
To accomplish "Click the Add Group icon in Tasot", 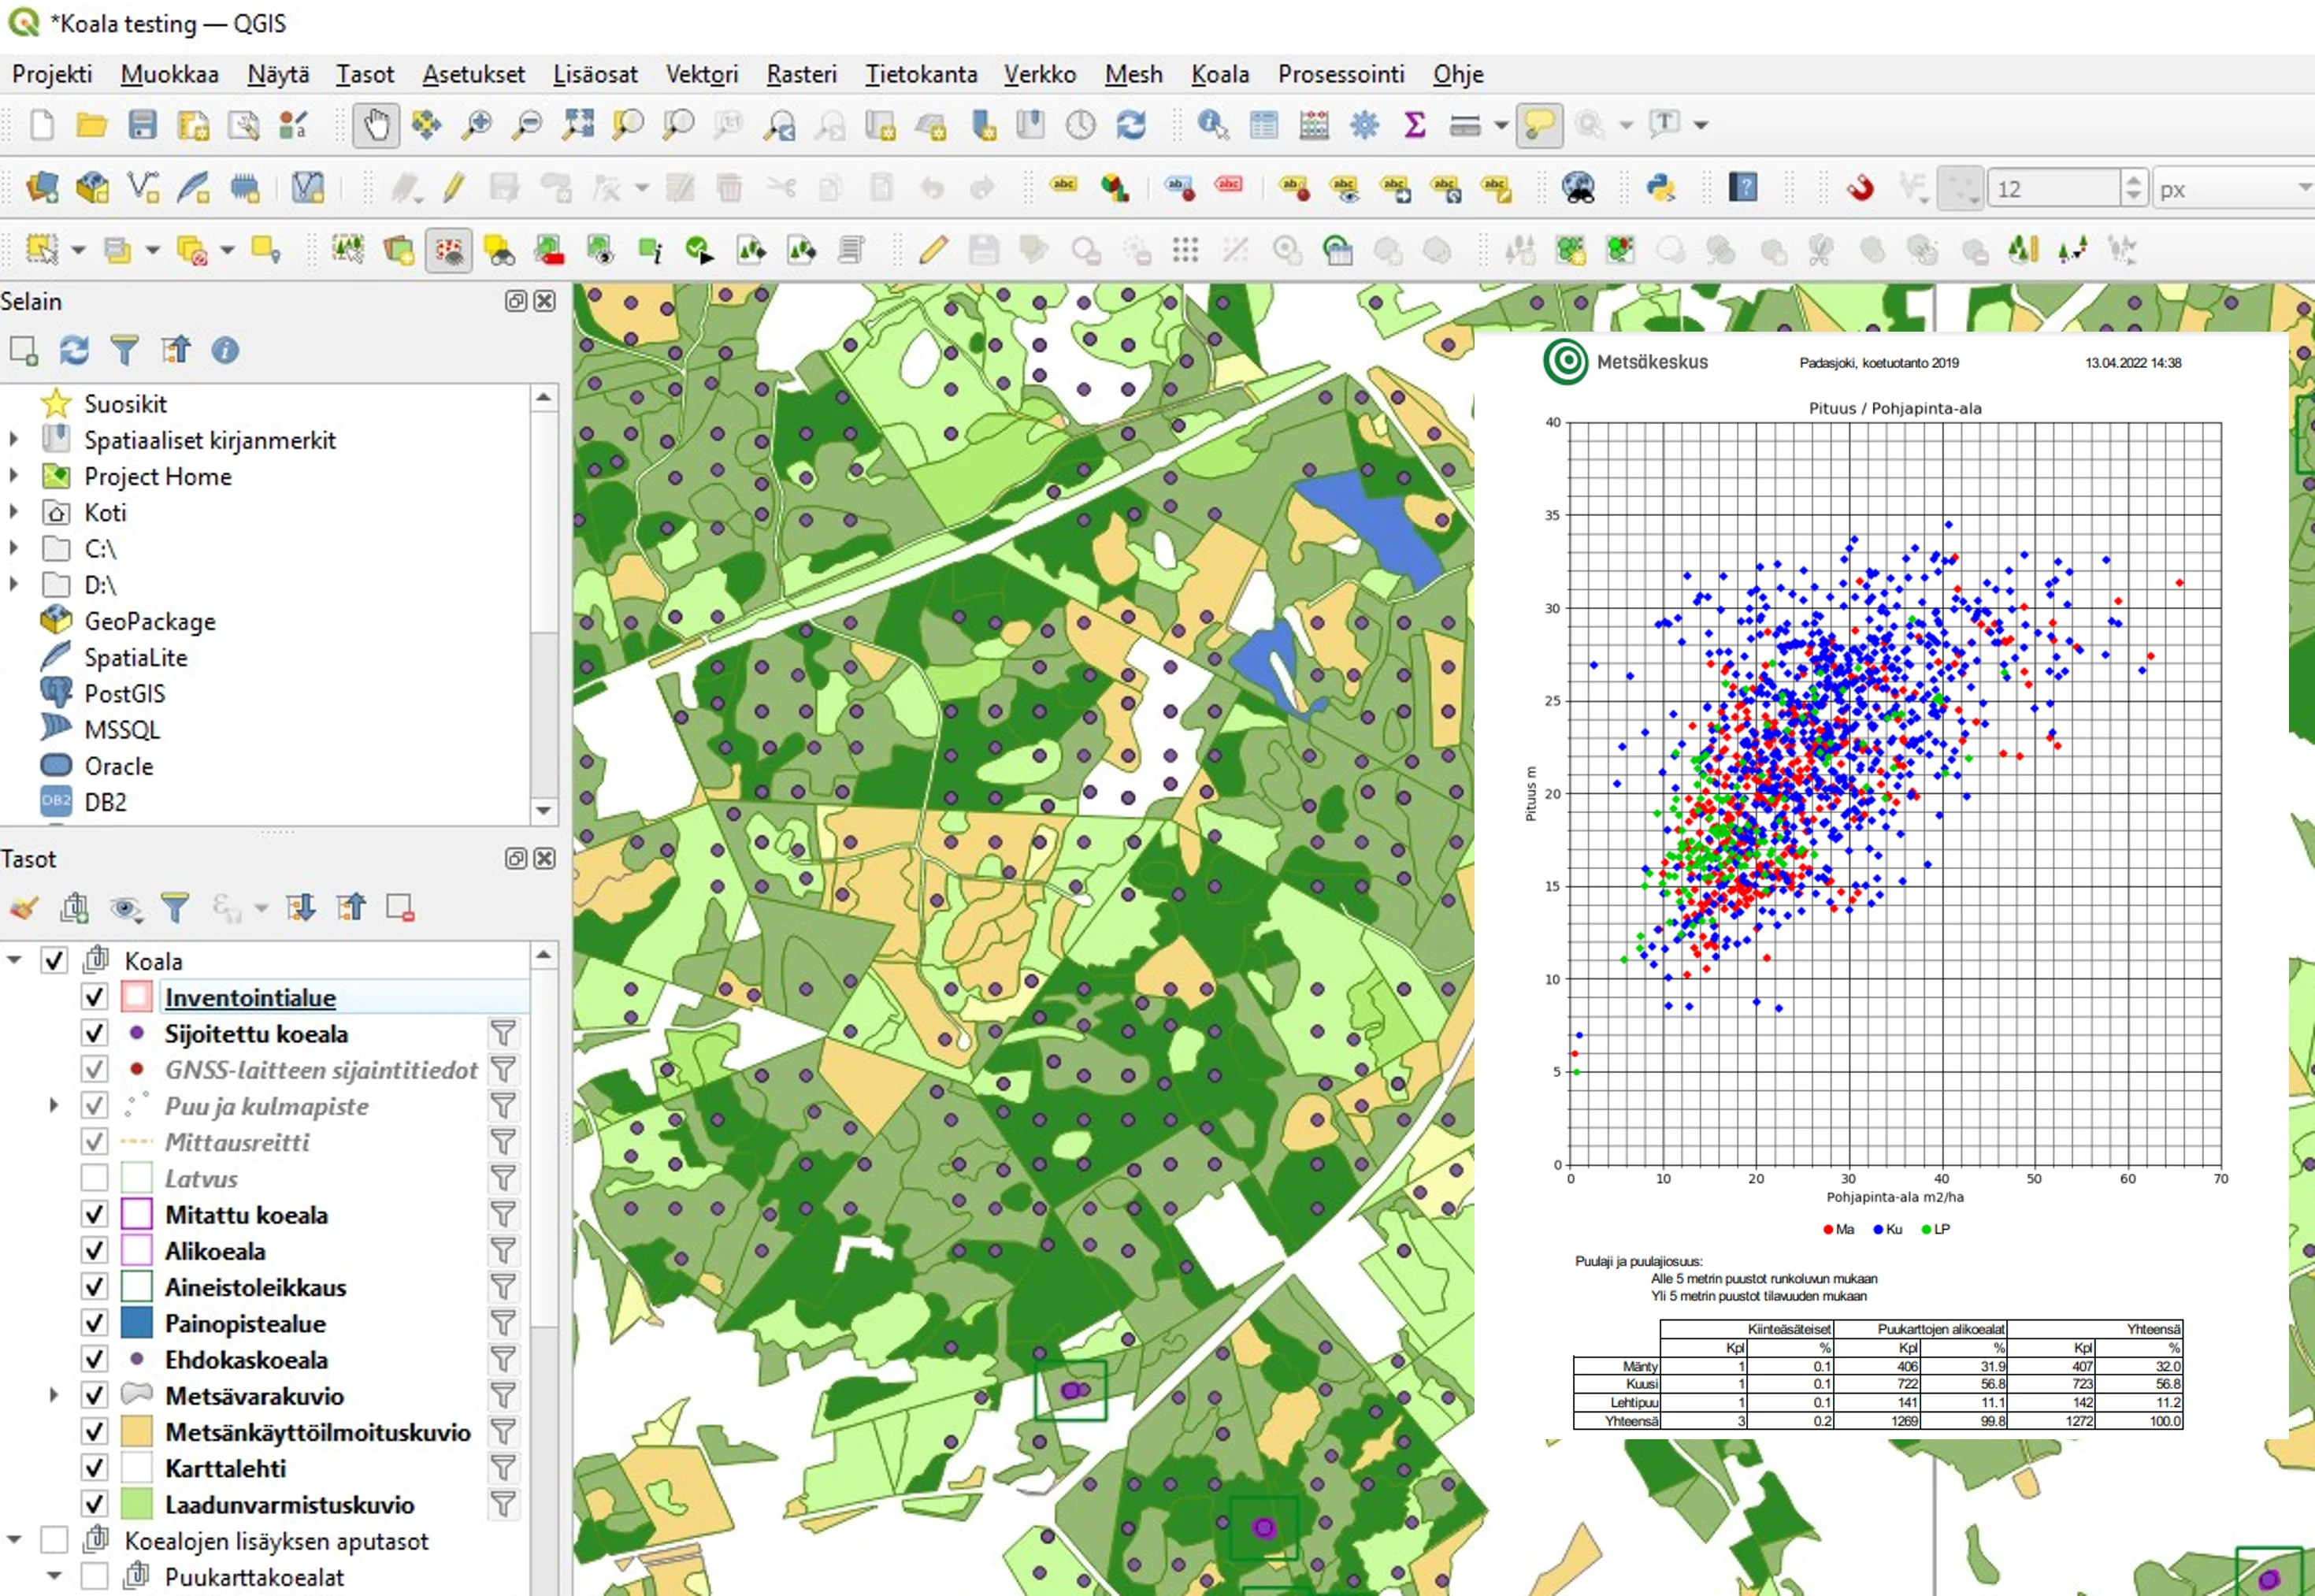I will coord(74,908).
